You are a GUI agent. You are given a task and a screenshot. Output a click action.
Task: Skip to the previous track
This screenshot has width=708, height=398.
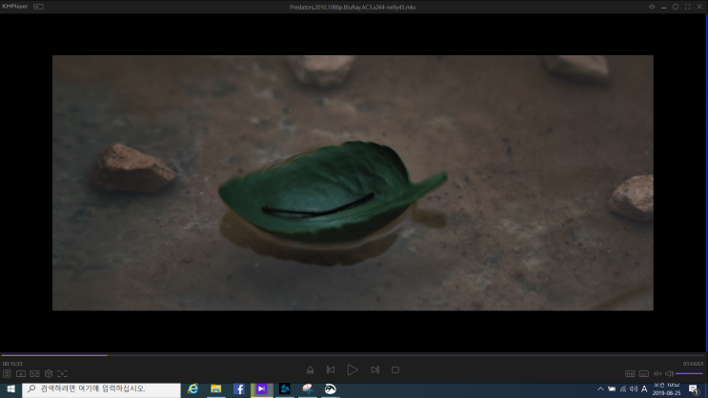[x=331, y=370]
